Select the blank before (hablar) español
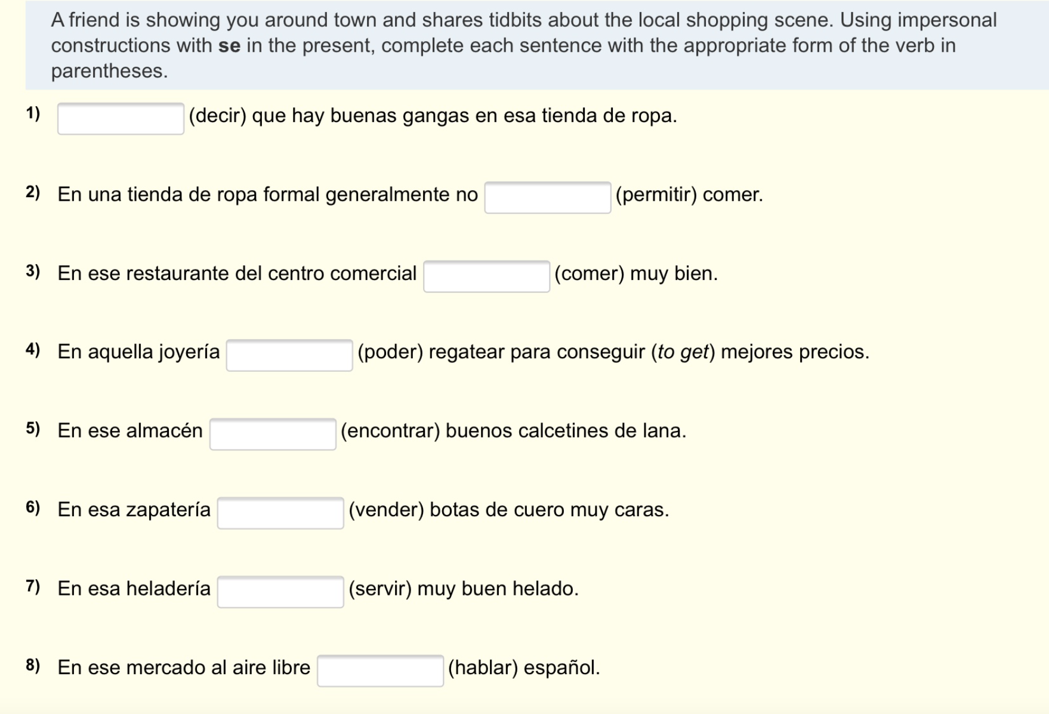The image size is (1049, 714). click(380, 670)
